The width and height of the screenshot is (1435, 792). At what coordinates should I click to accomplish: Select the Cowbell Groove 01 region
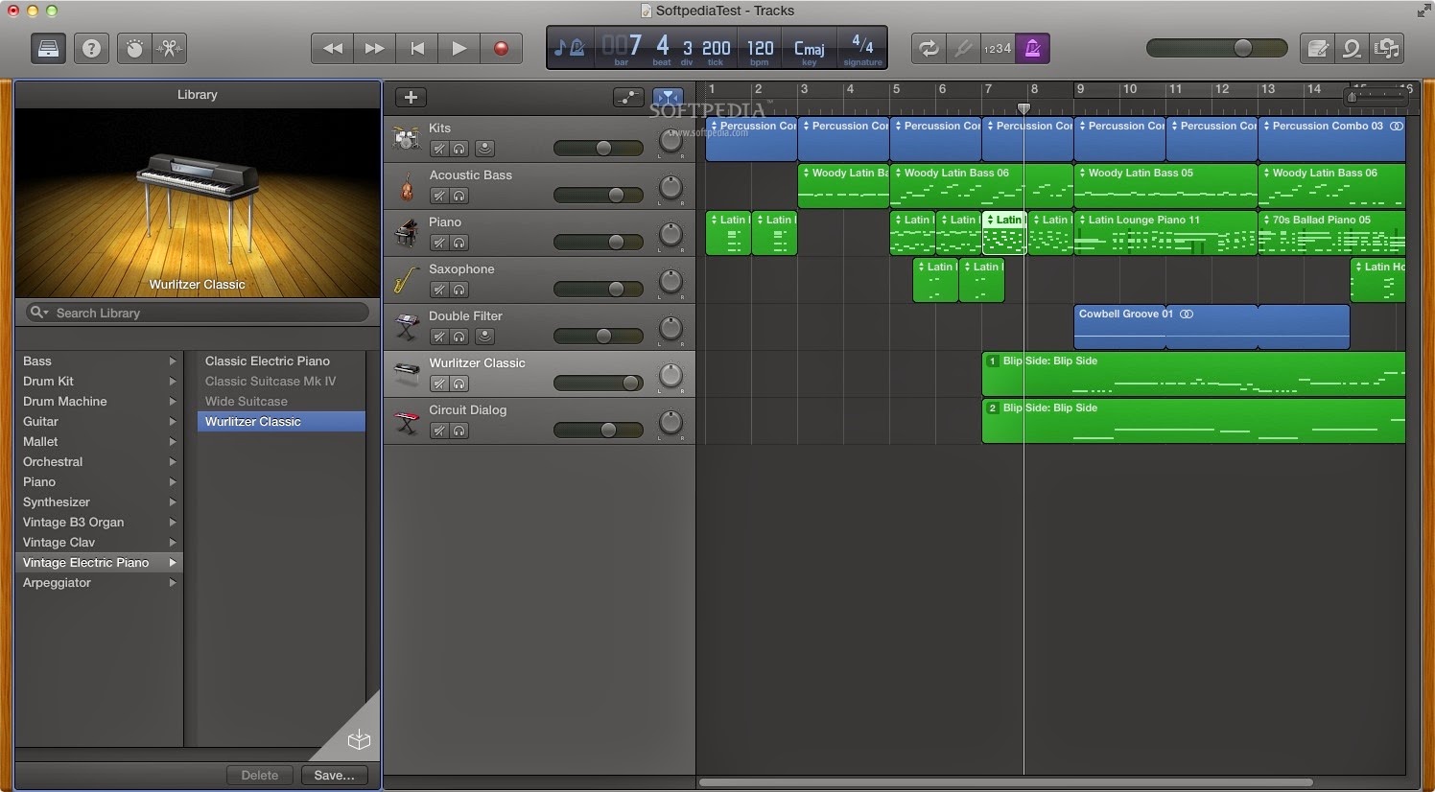tap(1212, 327)
